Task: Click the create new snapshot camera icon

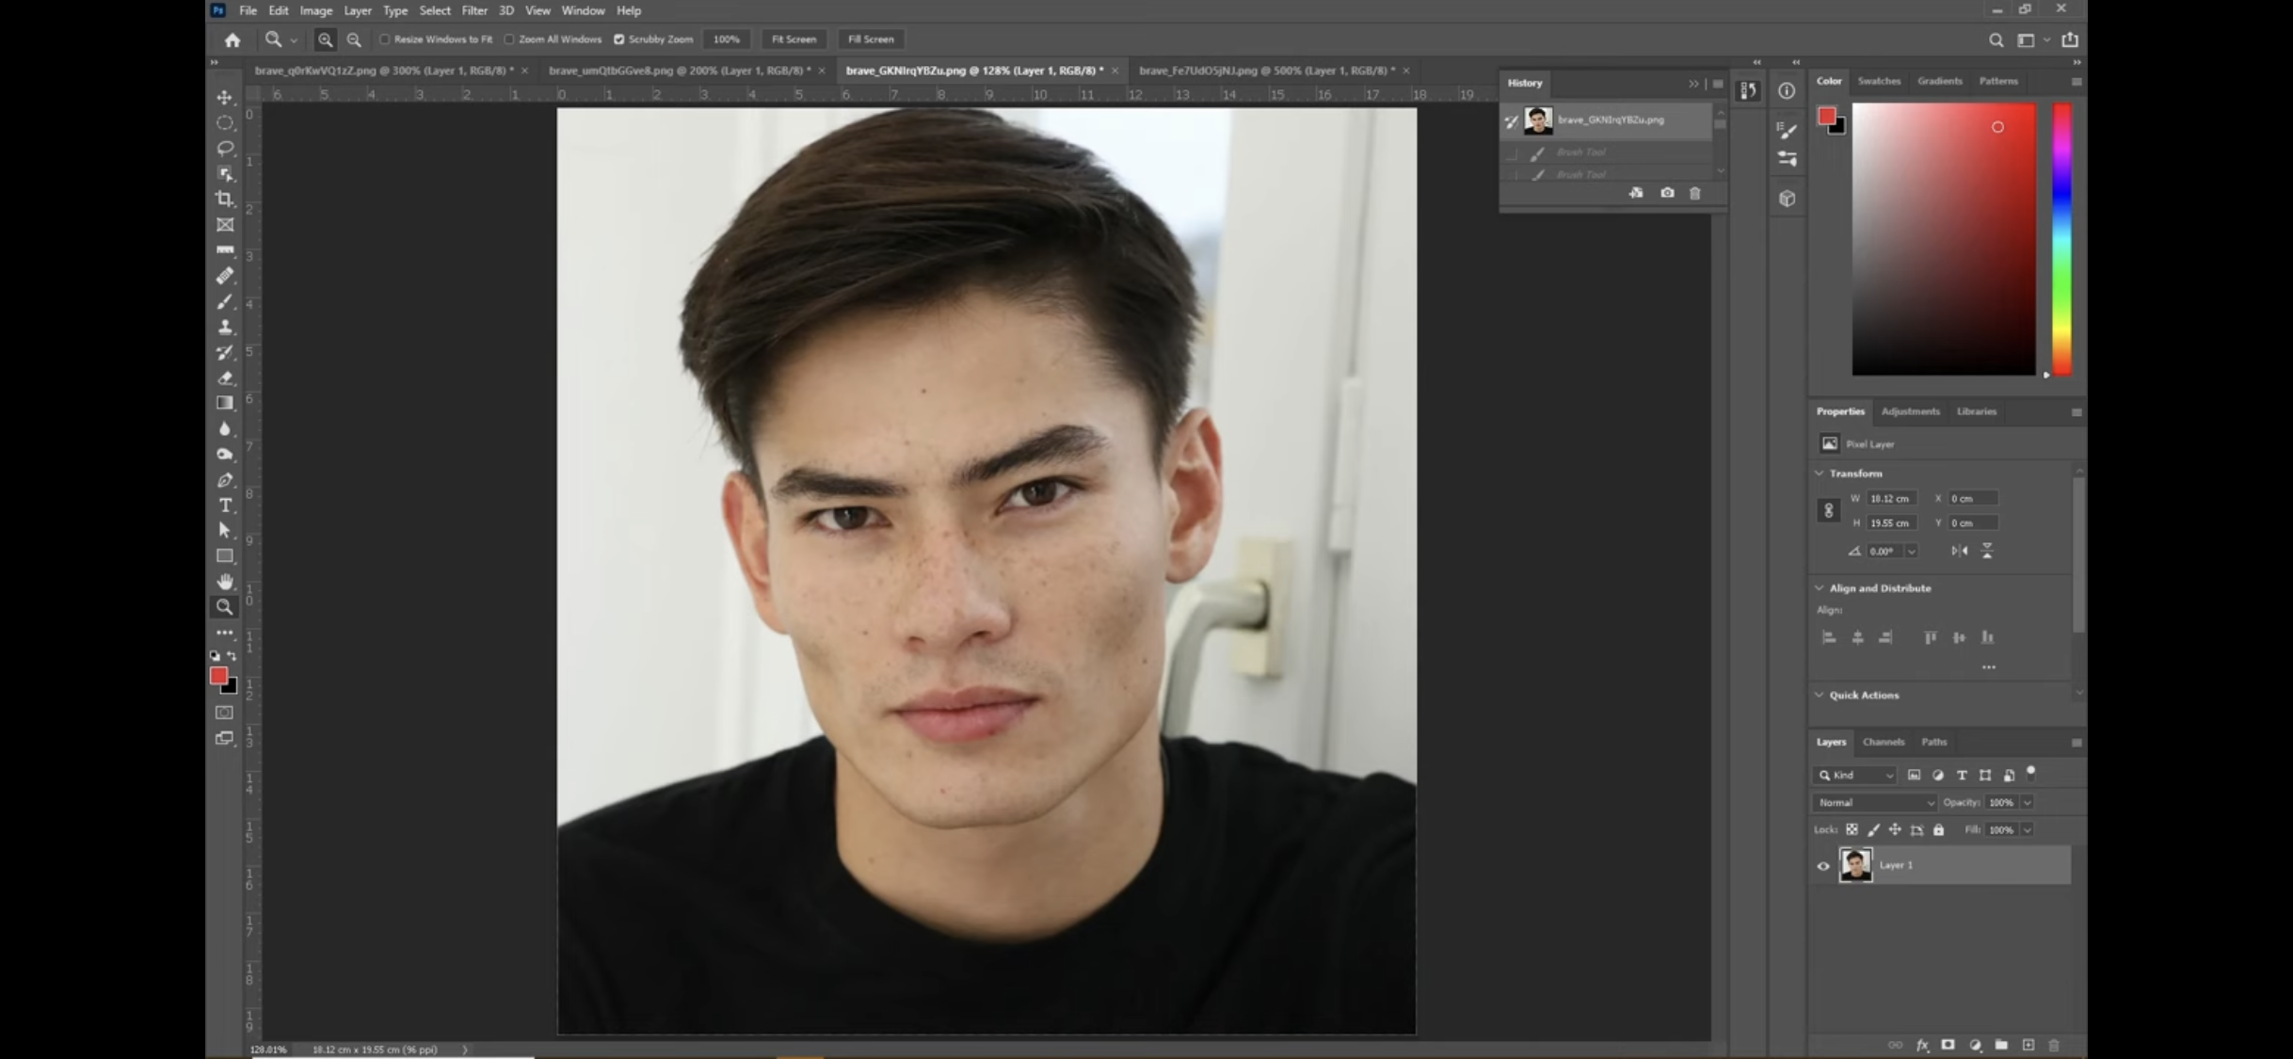Action: click(x=1667, y=193)
